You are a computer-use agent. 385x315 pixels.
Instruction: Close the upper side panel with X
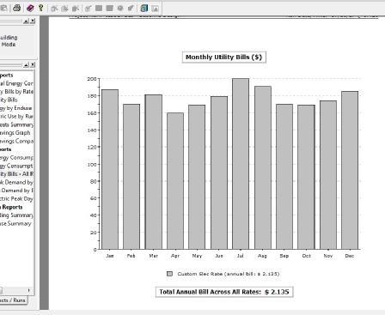point(33,21)
